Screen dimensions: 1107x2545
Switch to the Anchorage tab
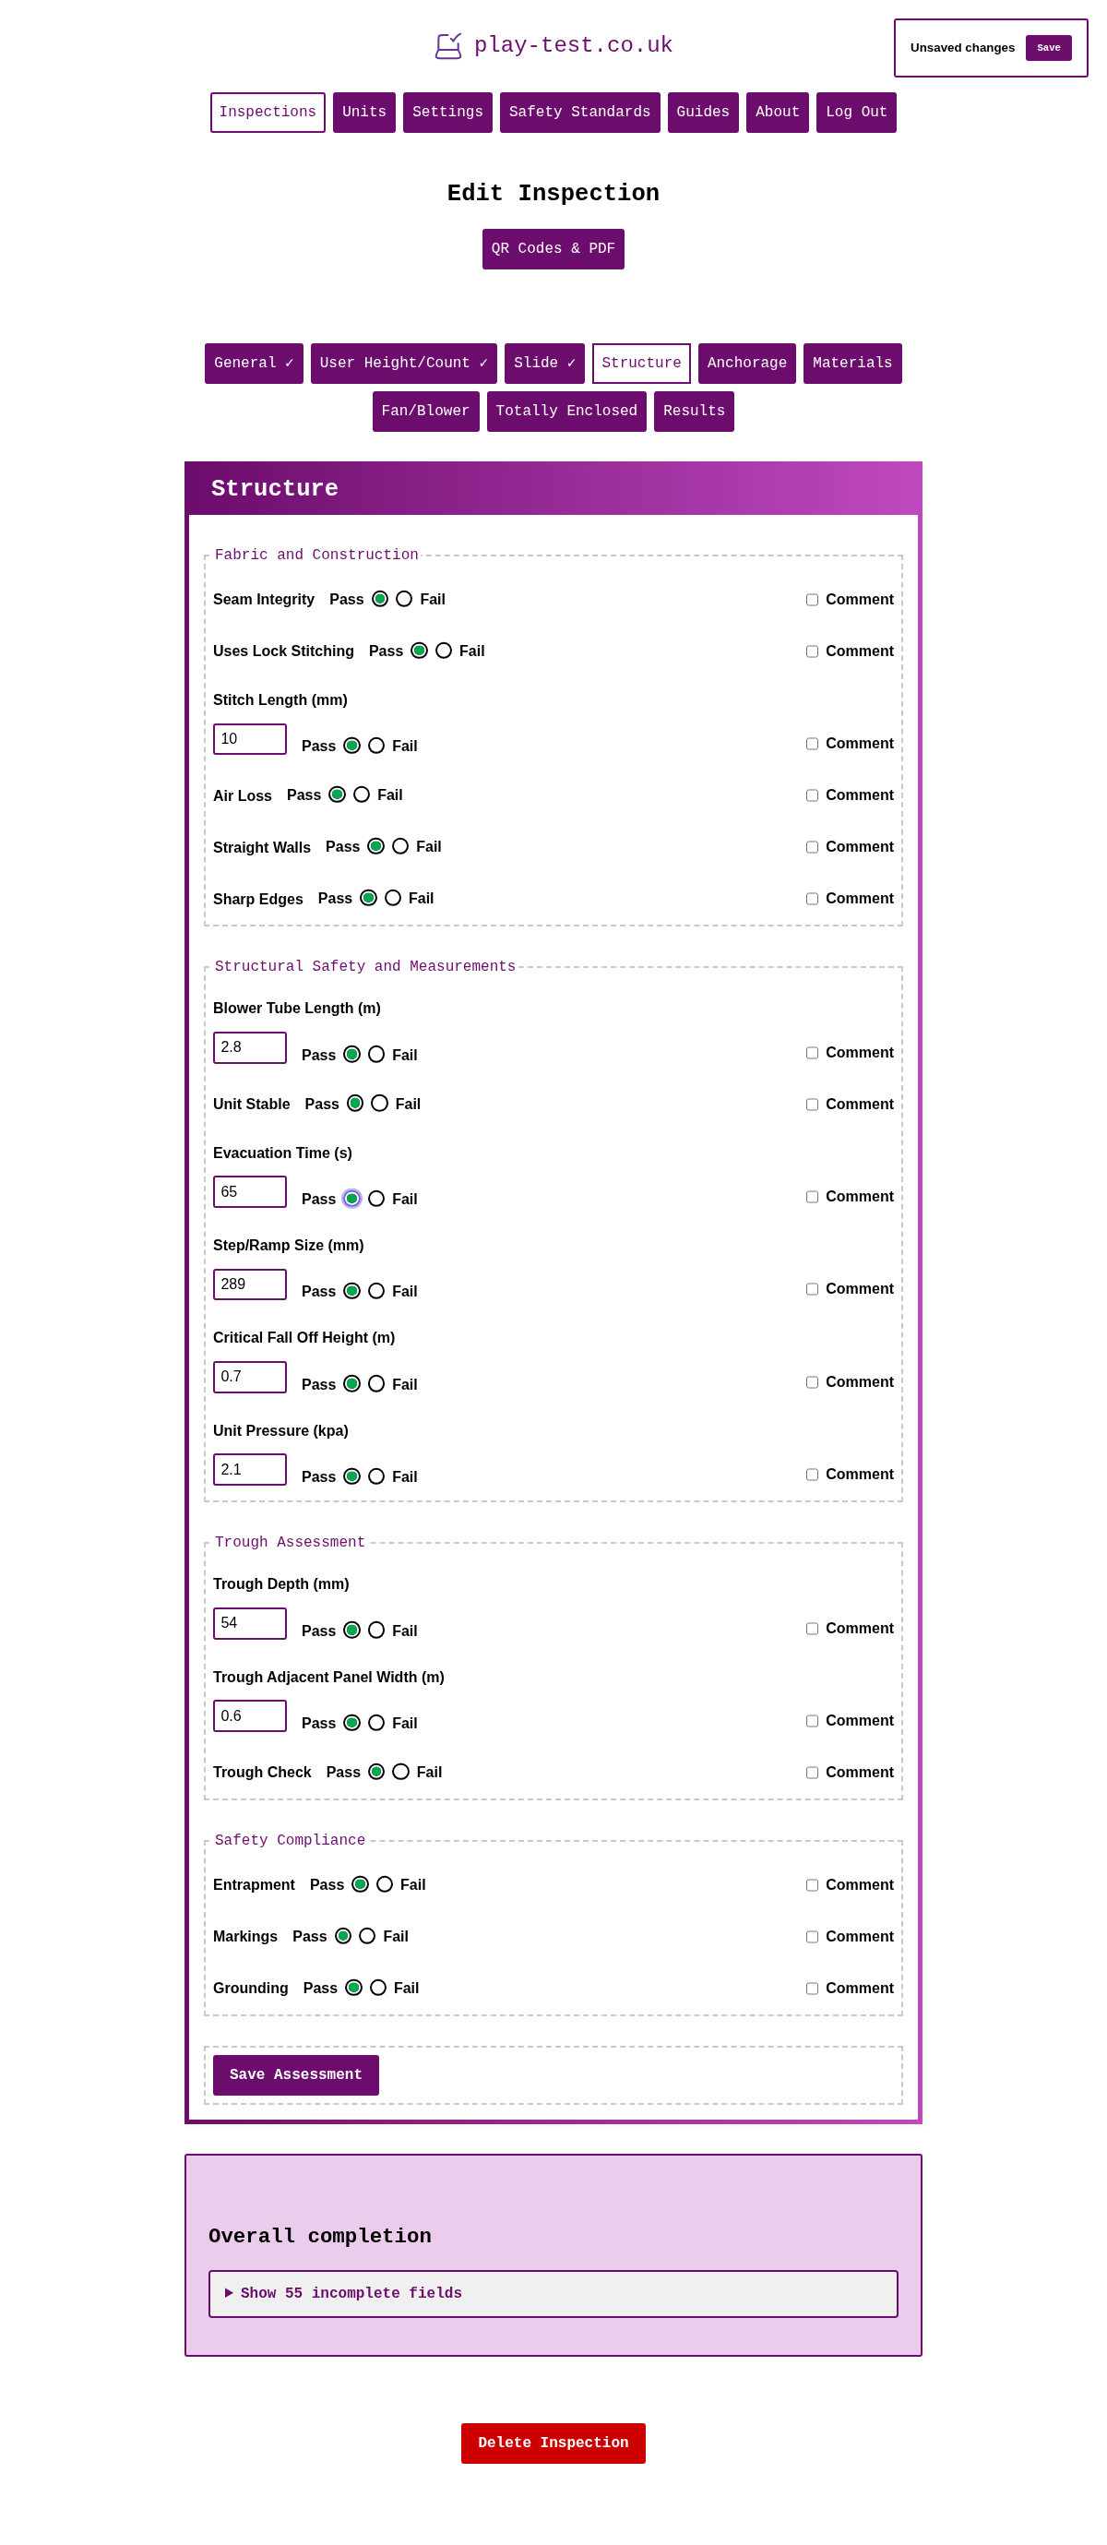click(746, 363)
